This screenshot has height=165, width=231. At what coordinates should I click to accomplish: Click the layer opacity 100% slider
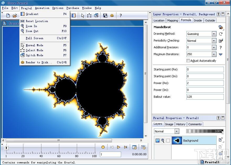tap(205, 131)
